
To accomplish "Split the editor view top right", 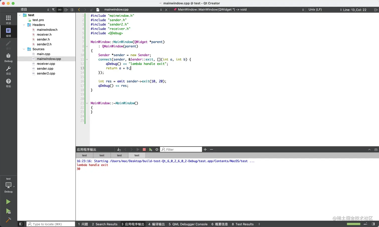I will [x=376, y=10].
